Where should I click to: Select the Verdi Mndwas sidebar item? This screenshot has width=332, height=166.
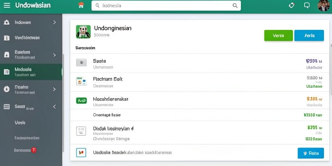click(x=31, y=38)
